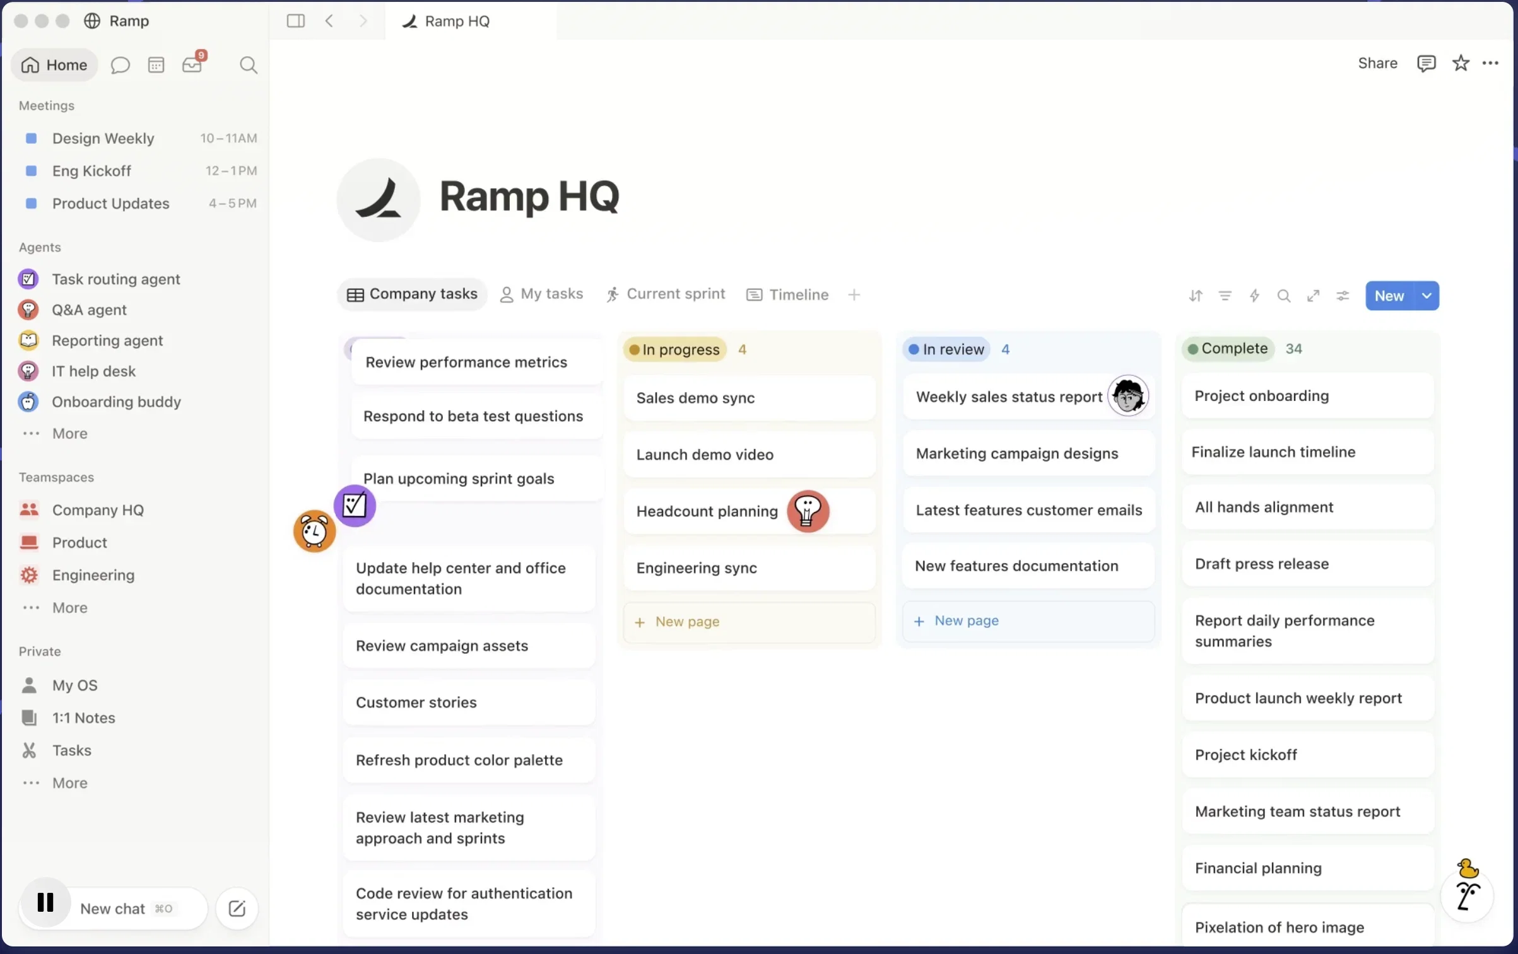
Task: Click the Share button
Action: pos(1377,63)
